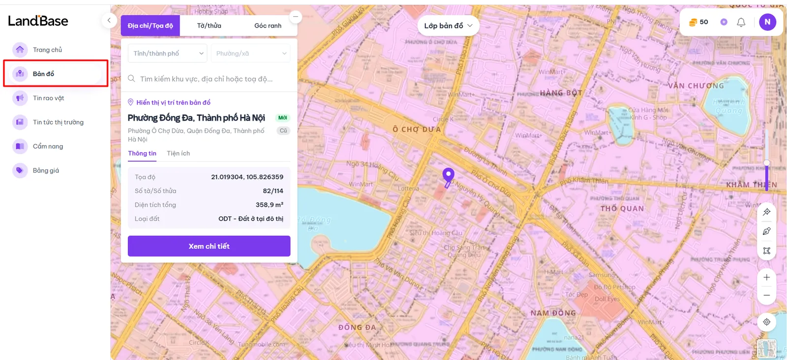Screen dimensions: 787x360
Task: Adjust the map opacity vertical slider
Action: pos(766,163)
